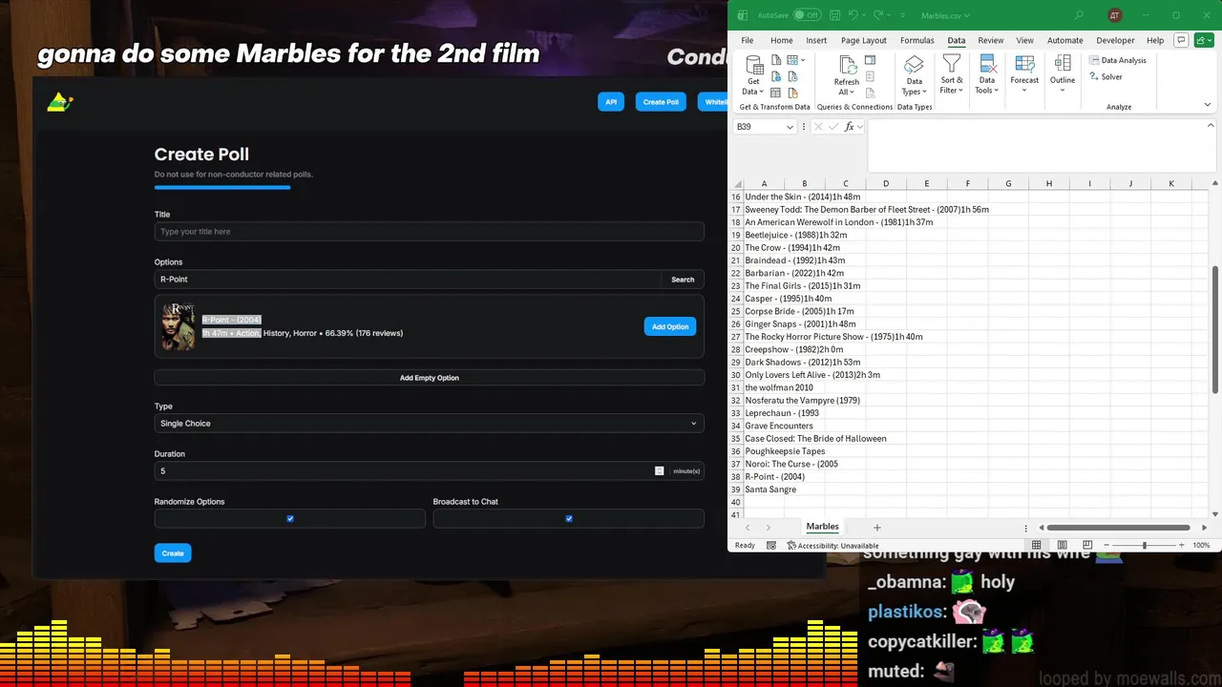
Task: Toggle AutoSave switch in Excel
Action: tap(807, 15)
